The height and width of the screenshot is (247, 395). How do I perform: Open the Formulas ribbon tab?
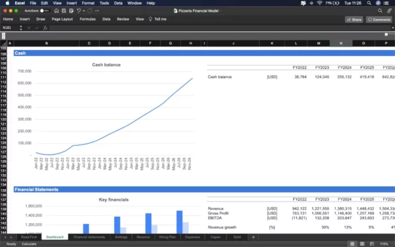tap(88, 19)
